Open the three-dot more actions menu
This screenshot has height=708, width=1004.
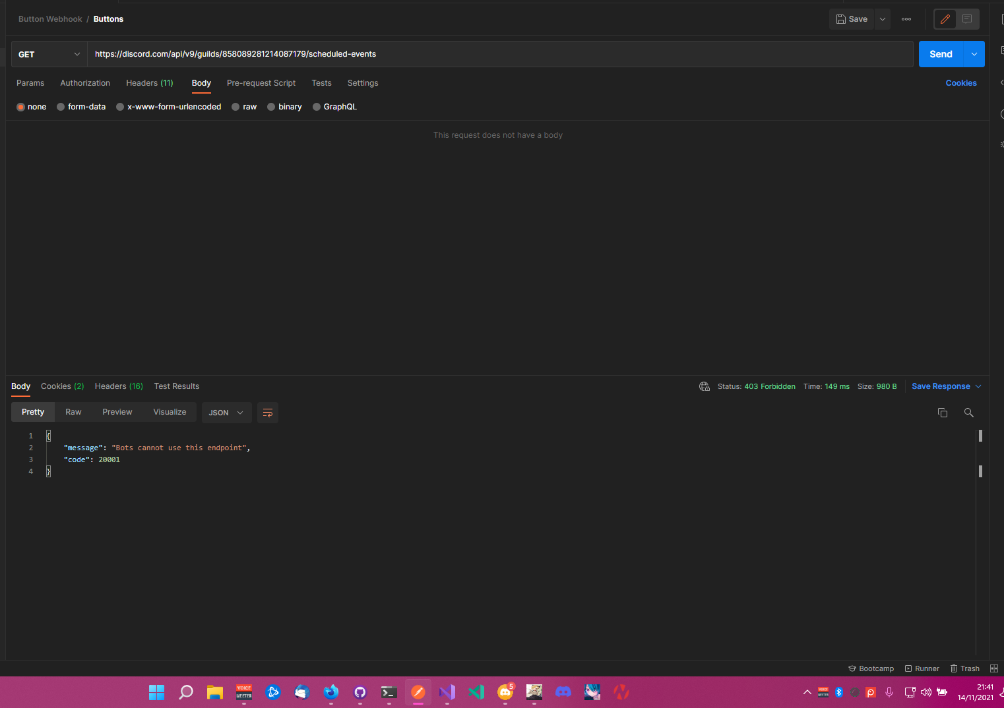906,19
